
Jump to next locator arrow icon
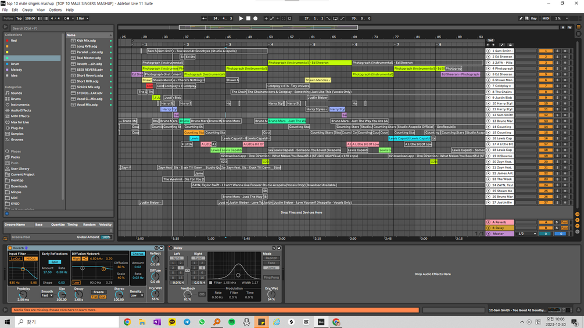click(x=493, y=45)
